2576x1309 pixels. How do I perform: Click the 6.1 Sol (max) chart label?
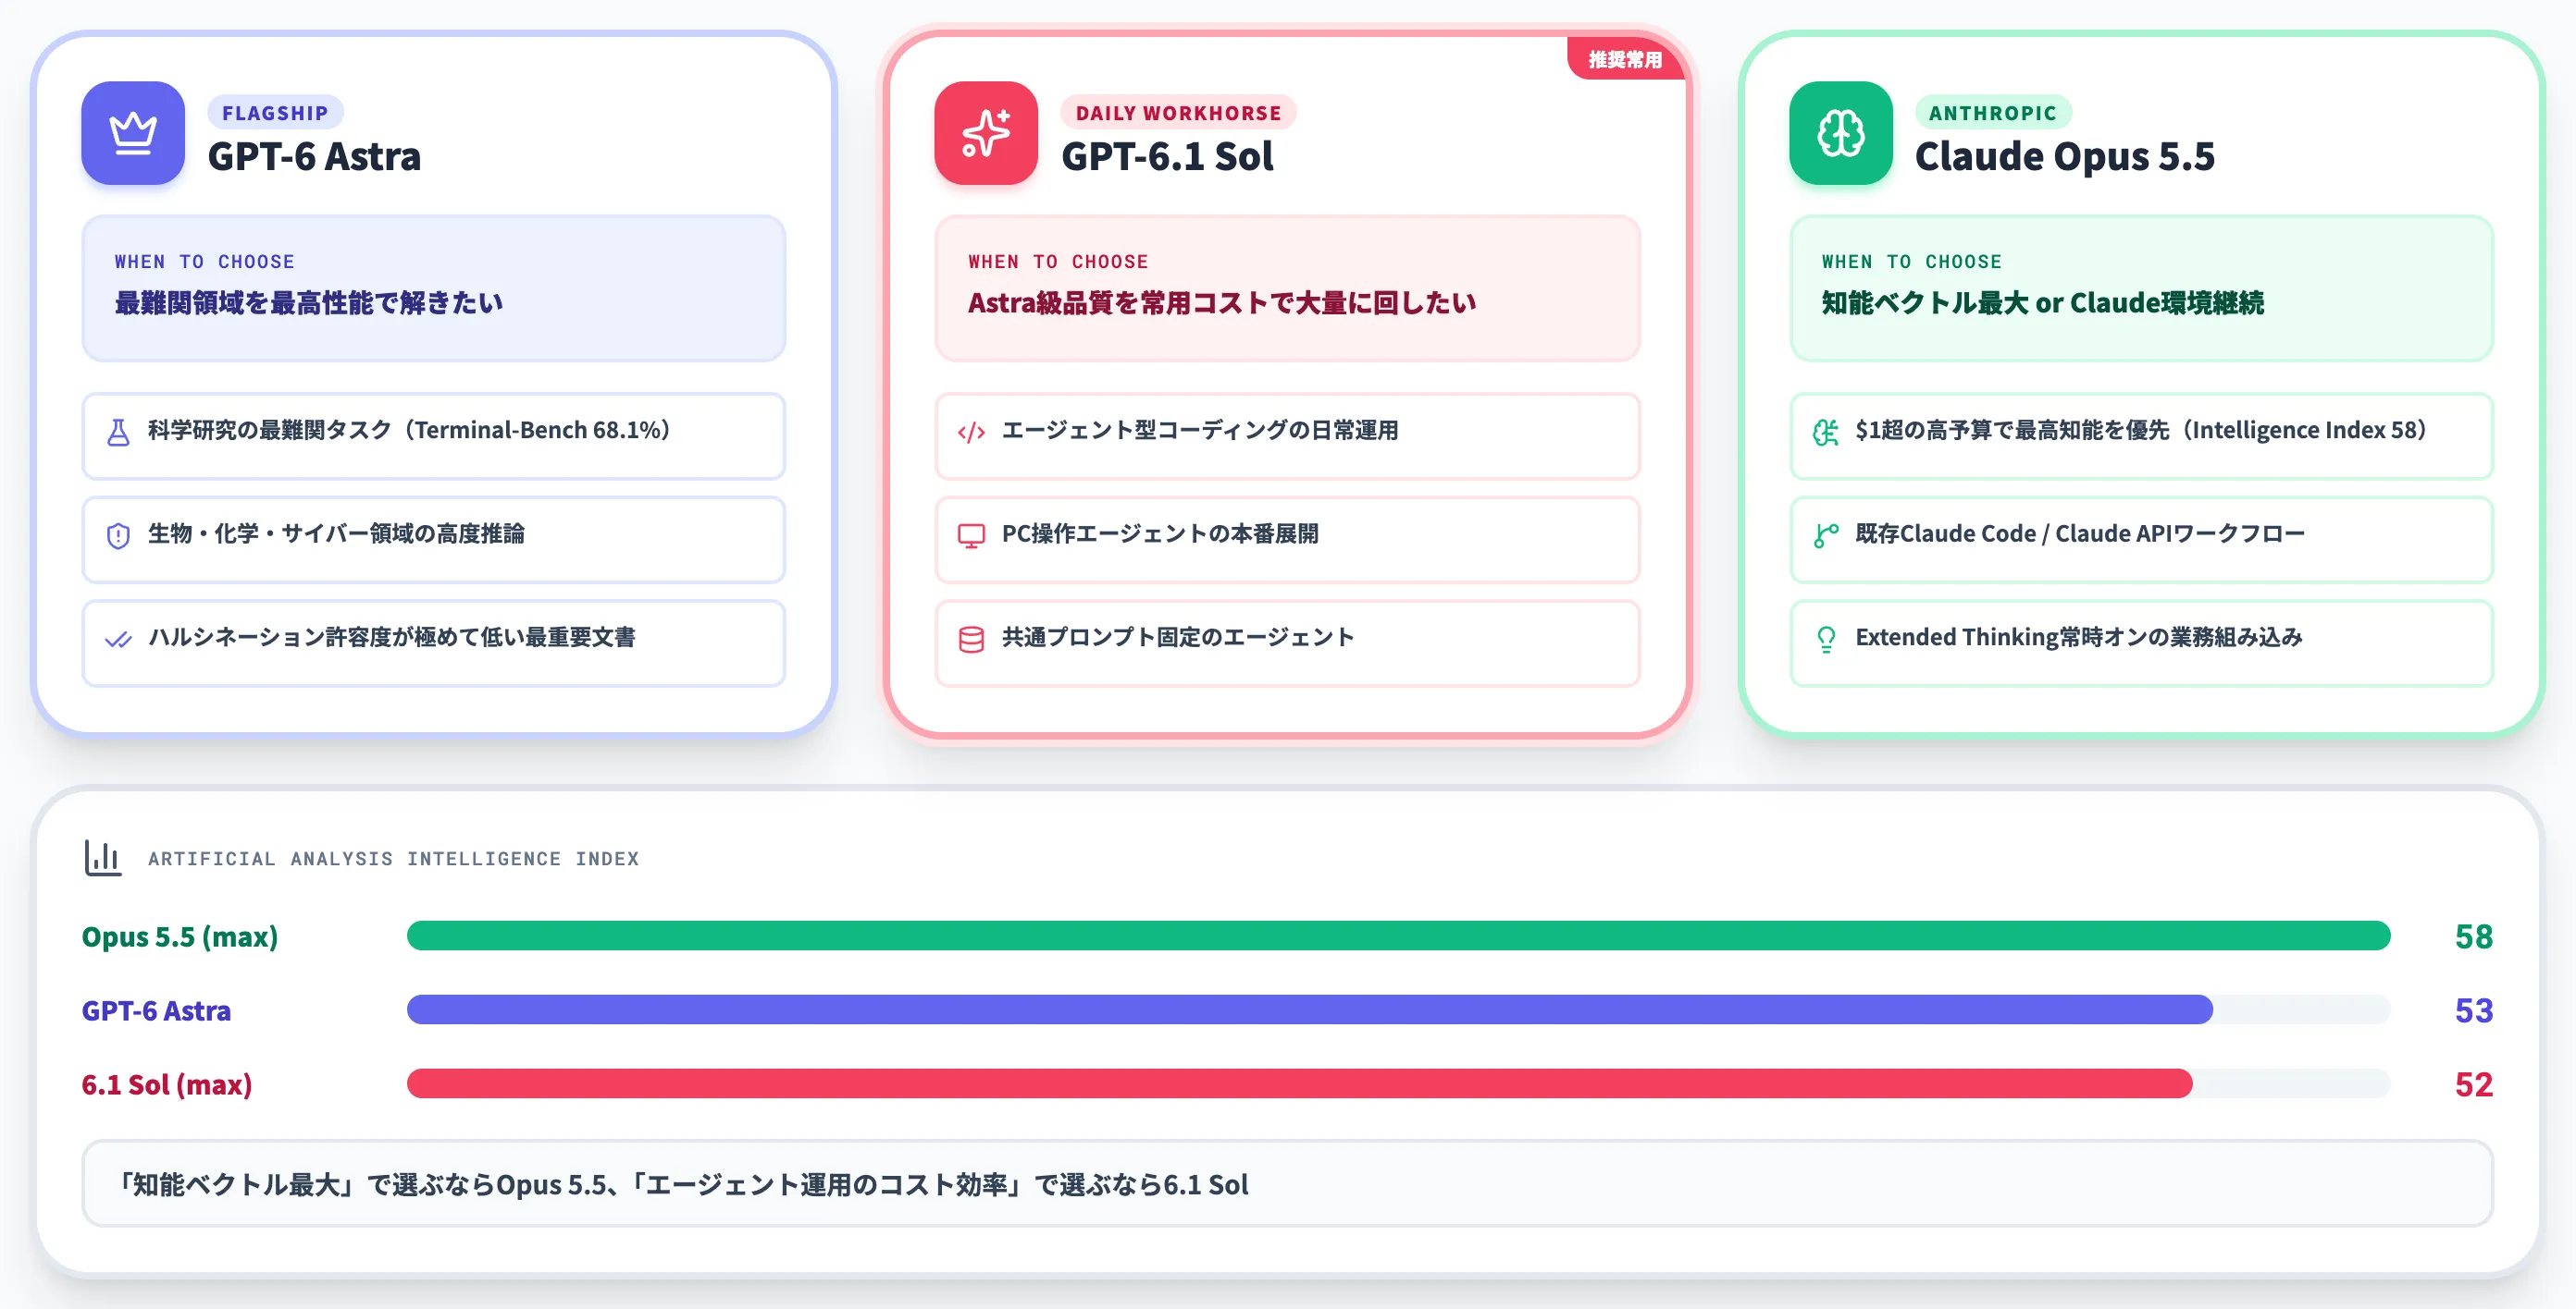167,1084
